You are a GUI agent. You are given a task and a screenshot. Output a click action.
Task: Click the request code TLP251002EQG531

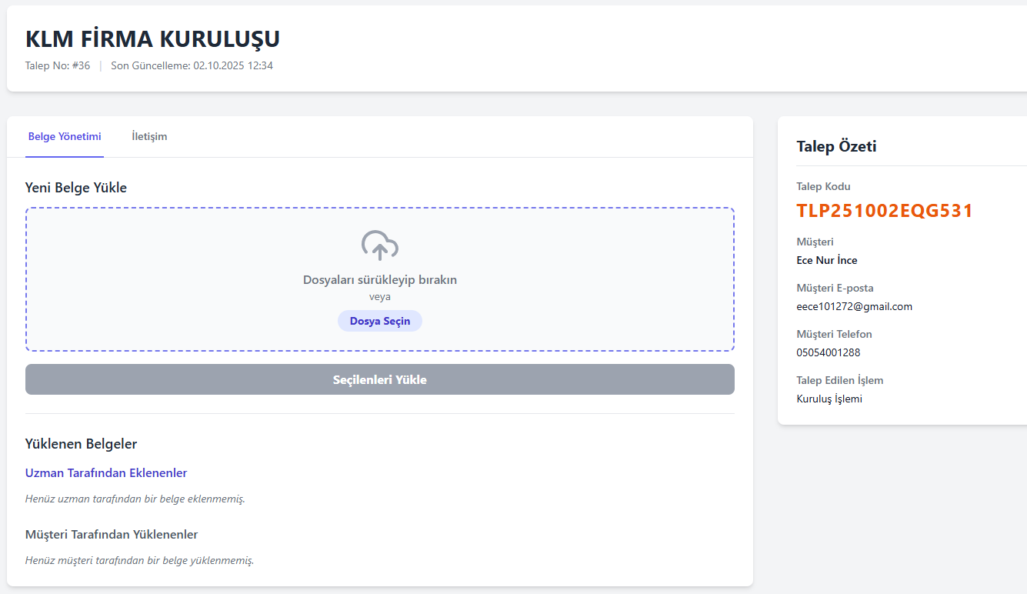point(885,211)
